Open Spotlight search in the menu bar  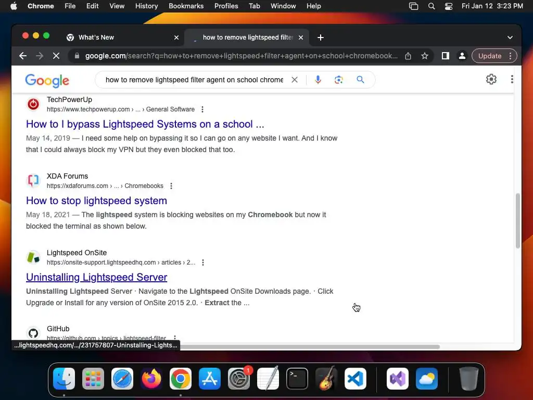(432, 6)
